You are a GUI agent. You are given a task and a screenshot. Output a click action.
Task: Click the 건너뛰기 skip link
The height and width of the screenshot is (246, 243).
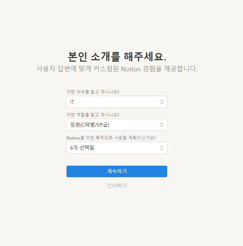point(117,186)
